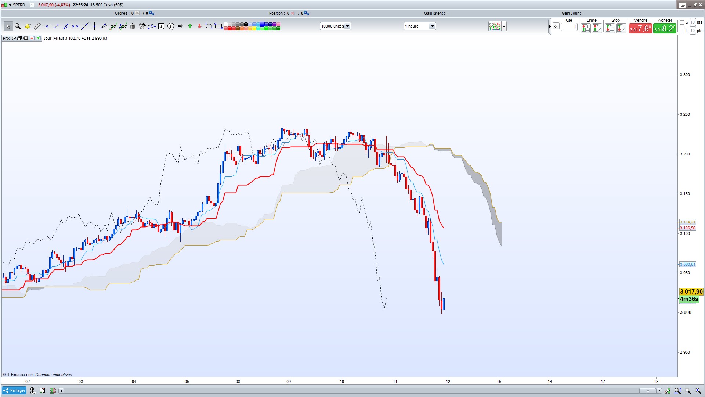Insert a black right arrow marker

[x=180, y=26]
